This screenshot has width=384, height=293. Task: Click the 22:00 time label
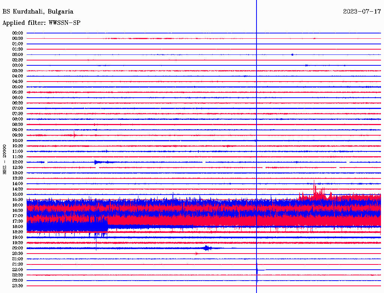pos(18,270)
